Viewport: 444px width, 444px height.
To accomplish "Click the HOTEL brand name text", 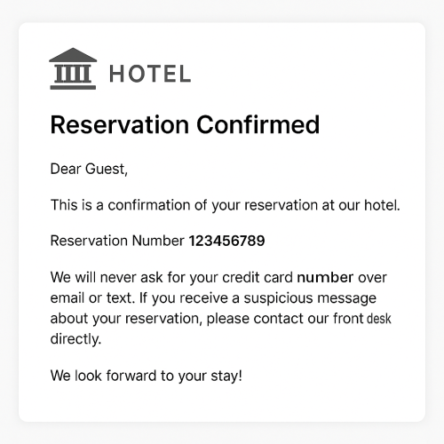I will click(x=150, y=74).
